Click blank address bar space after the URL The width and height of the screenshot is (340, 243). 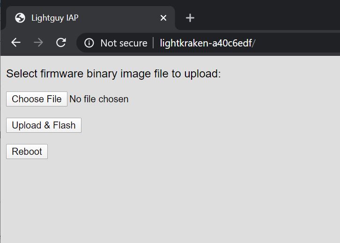300,43
